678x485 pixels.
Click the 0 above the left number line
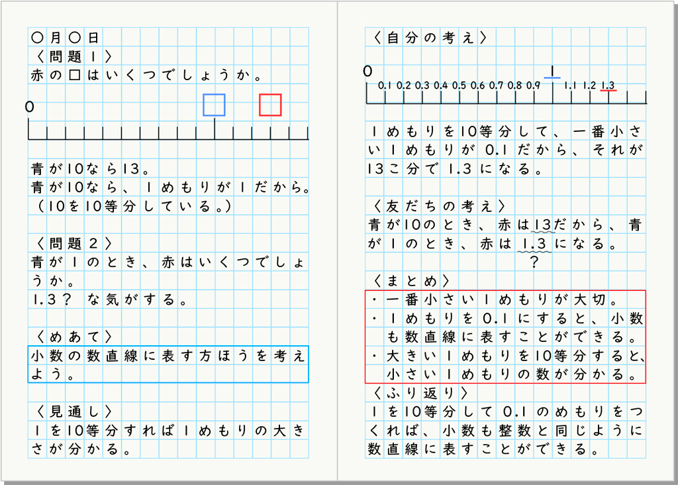coord(29,107)
